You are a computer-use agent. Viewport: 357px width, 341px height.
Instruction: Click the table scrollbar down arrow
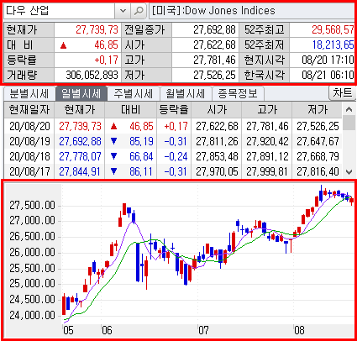pyautogui.click(x=349, y=171)
